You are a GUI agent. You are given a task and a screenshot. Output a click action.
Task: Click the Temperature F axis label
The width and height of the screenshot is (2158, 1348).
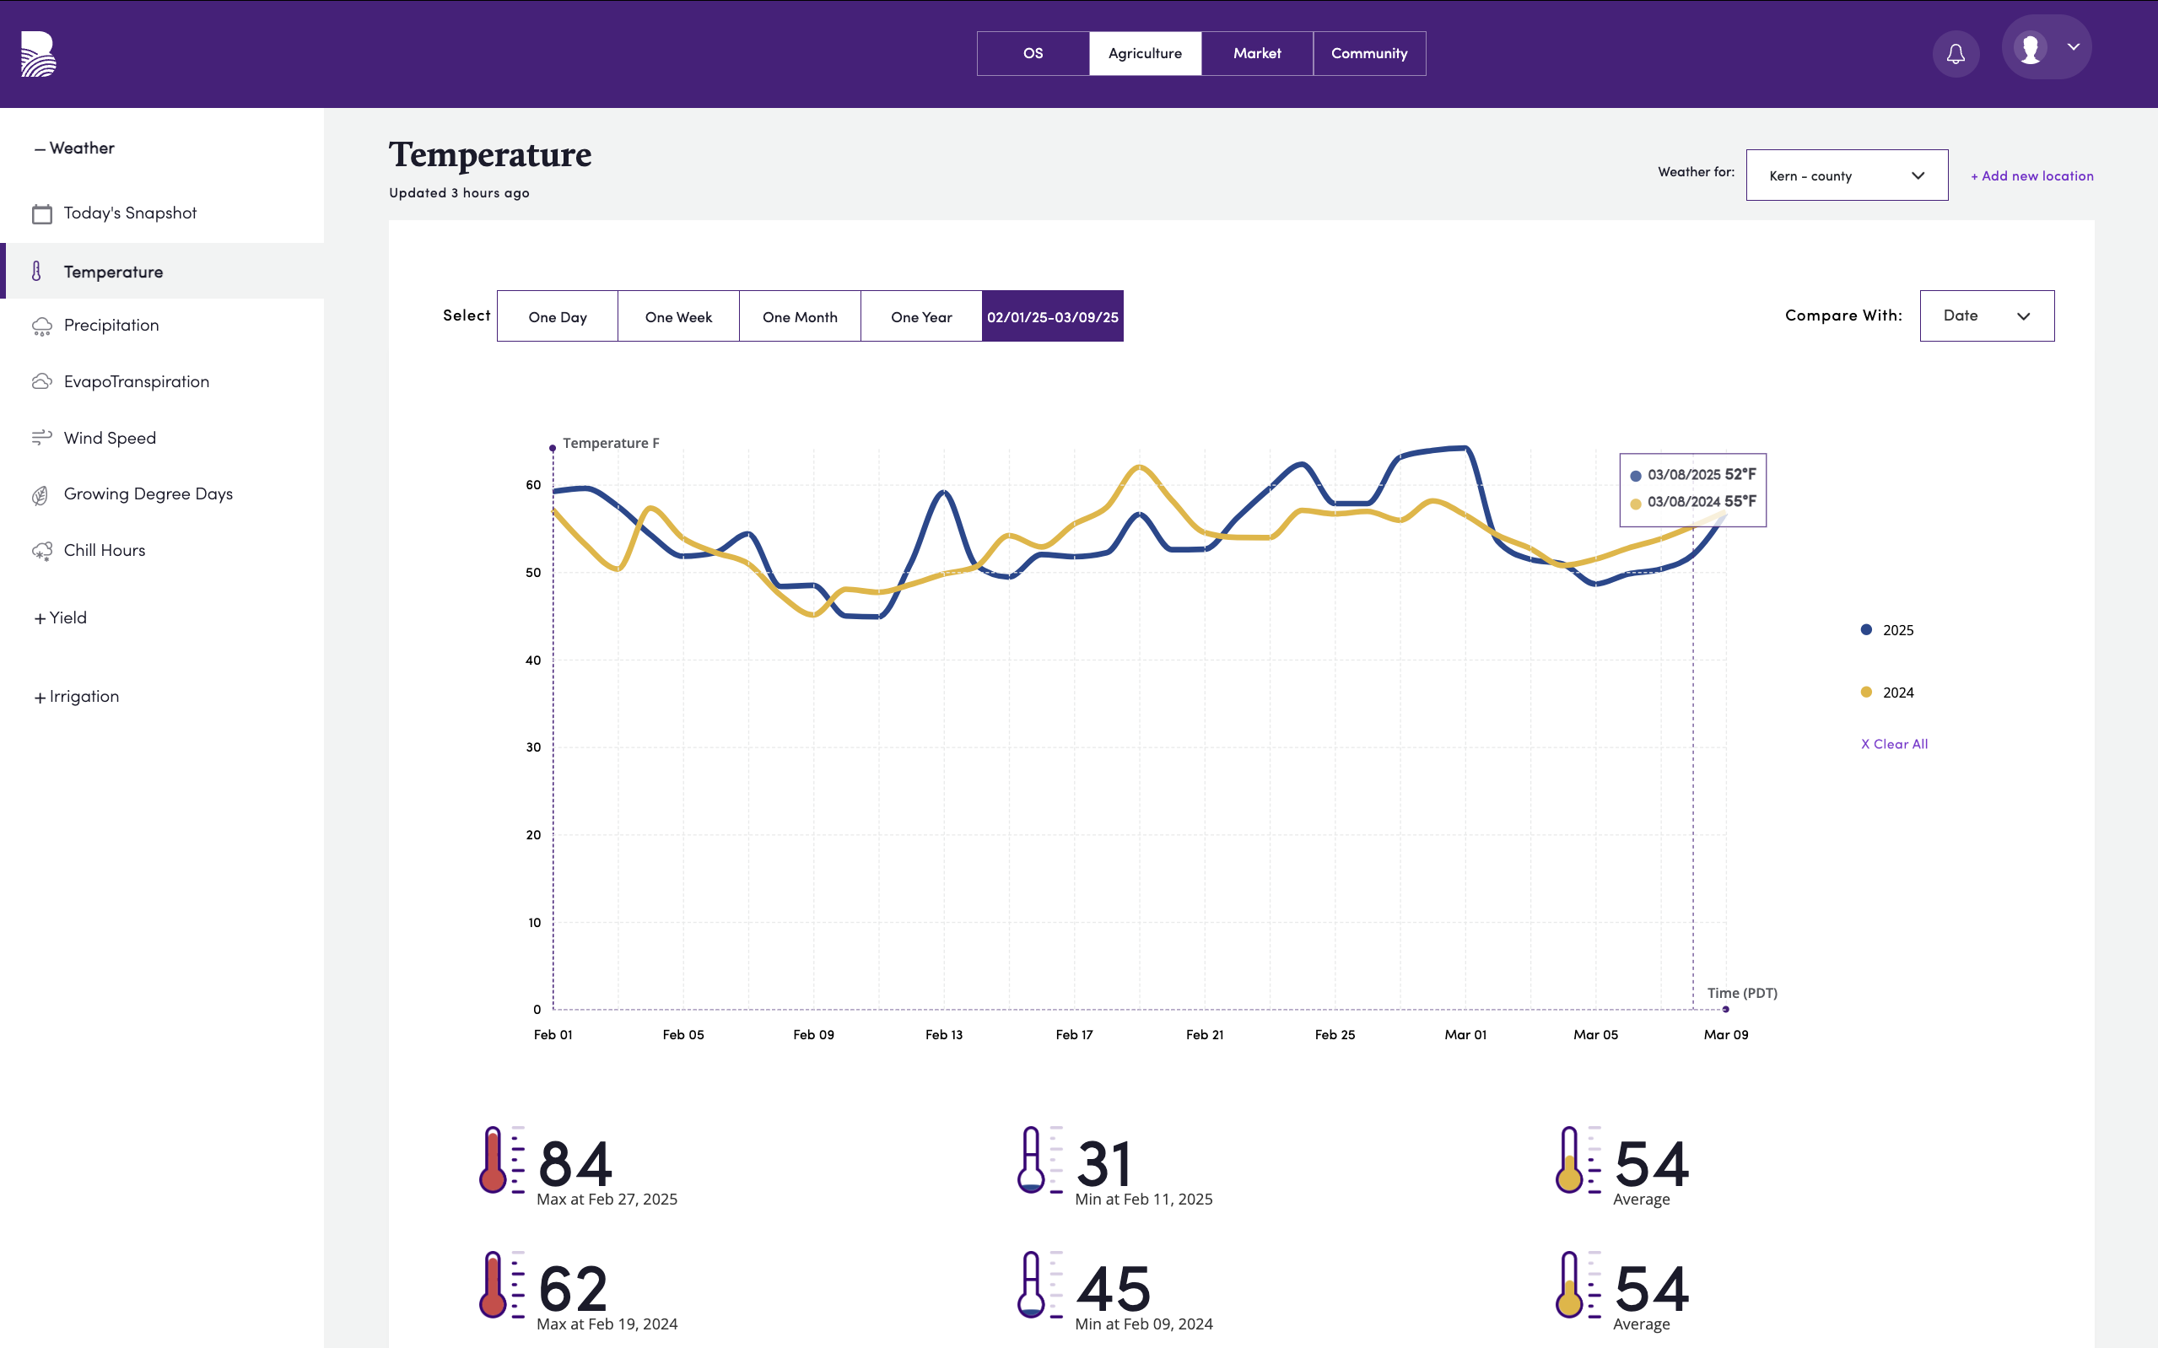(611, 443)
